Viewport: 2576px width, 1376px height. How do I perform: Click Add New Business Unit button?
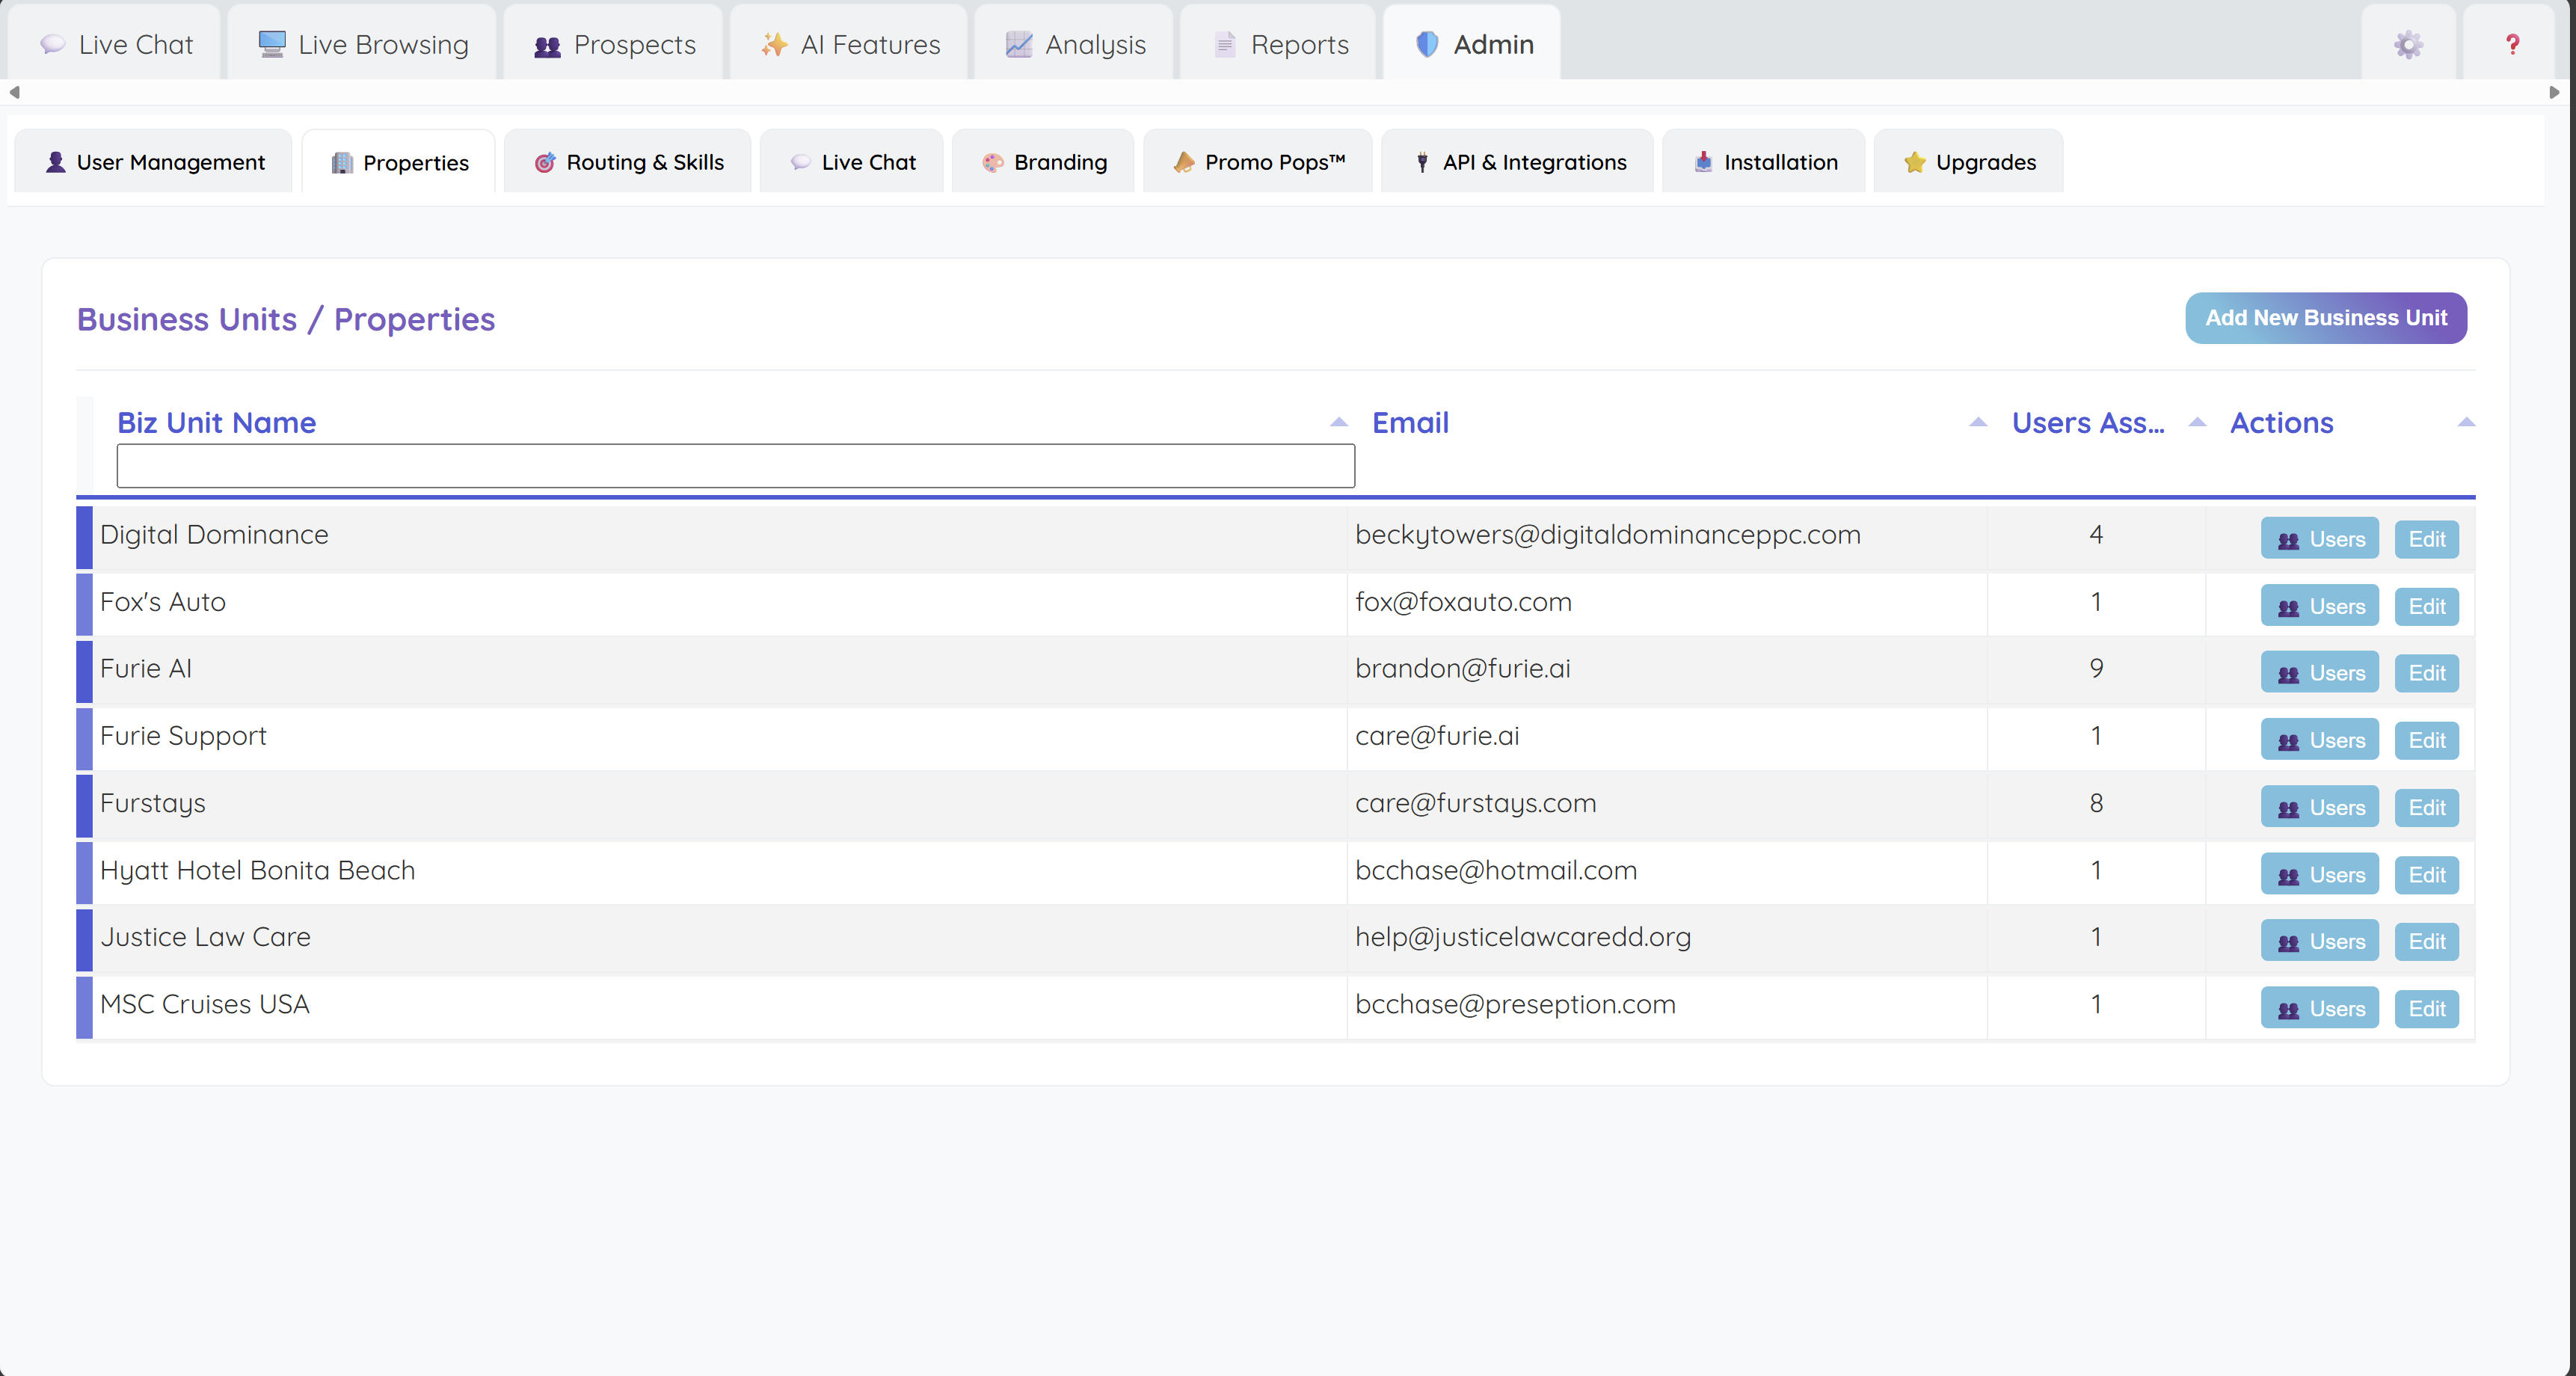pos(2325,318)
